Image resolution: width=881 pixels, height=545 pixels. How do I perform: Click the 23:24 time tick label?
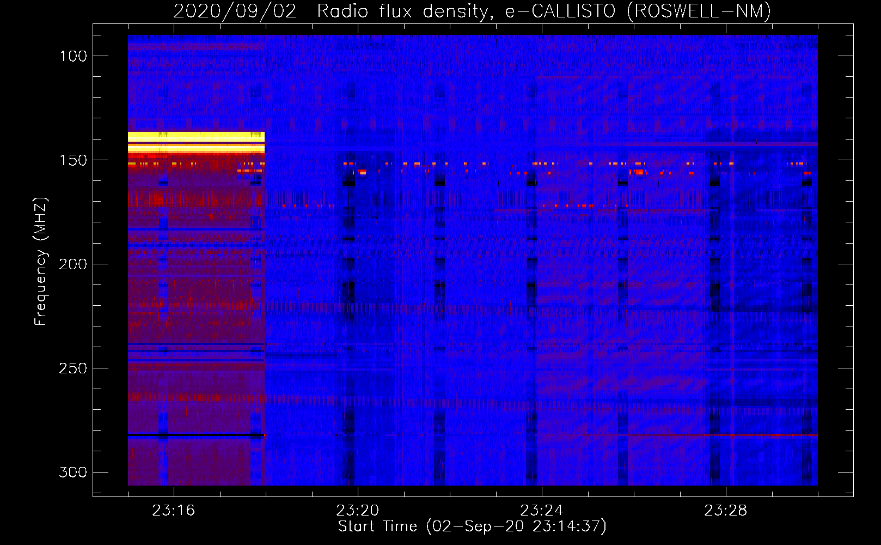point(542,510)
